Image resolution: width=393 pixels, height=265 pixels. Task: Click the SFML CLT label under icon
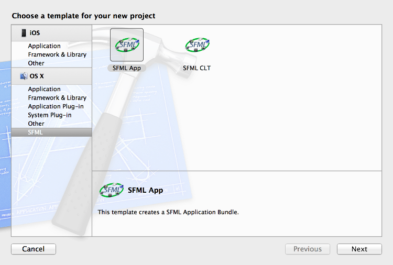196,68
